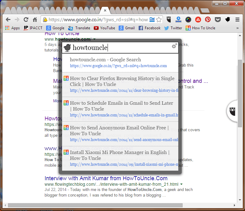Click the blue waves icon in address bar
The height and width of the screenshot is (211, 245).
152,20
